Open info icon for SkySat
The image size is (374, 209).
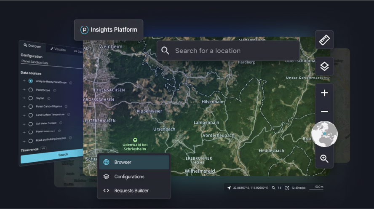click(x=49, y=98)
